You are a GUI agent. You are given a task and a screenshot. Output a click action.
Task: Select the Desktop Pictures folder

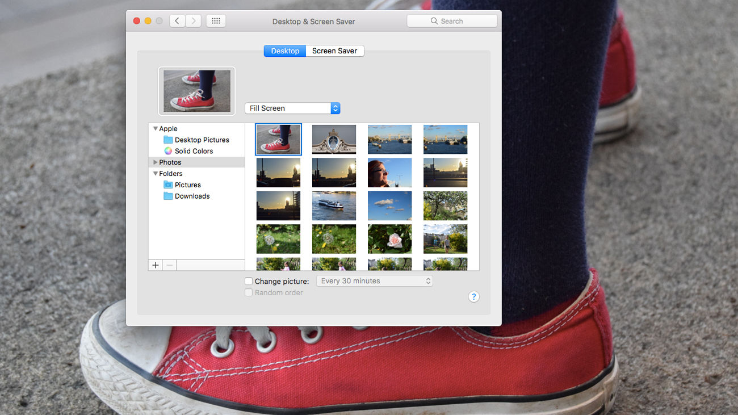click(202, 140)
